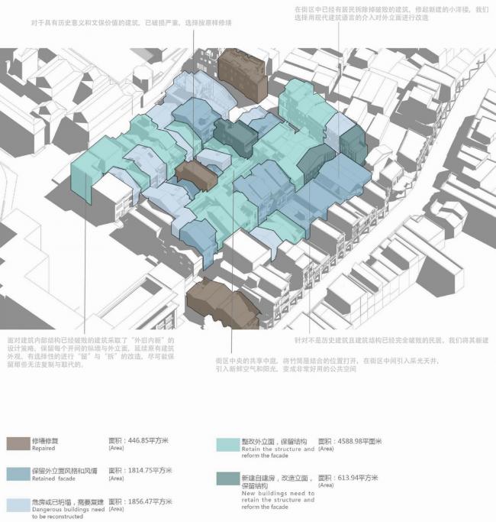This screenshot has width=496, height=522.
Task: Select the 4588.98平方米 area value
Action: pos(350,441)
